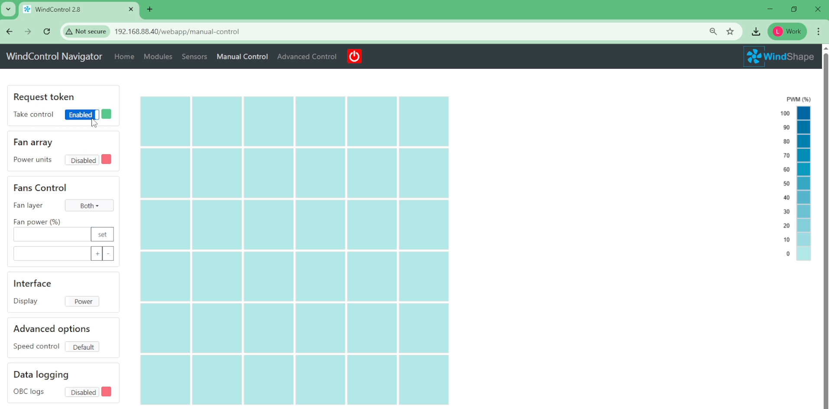This screenshot has height=409, width=829.
Task: Reload the page with refresh icon
Action: (47, 32)
